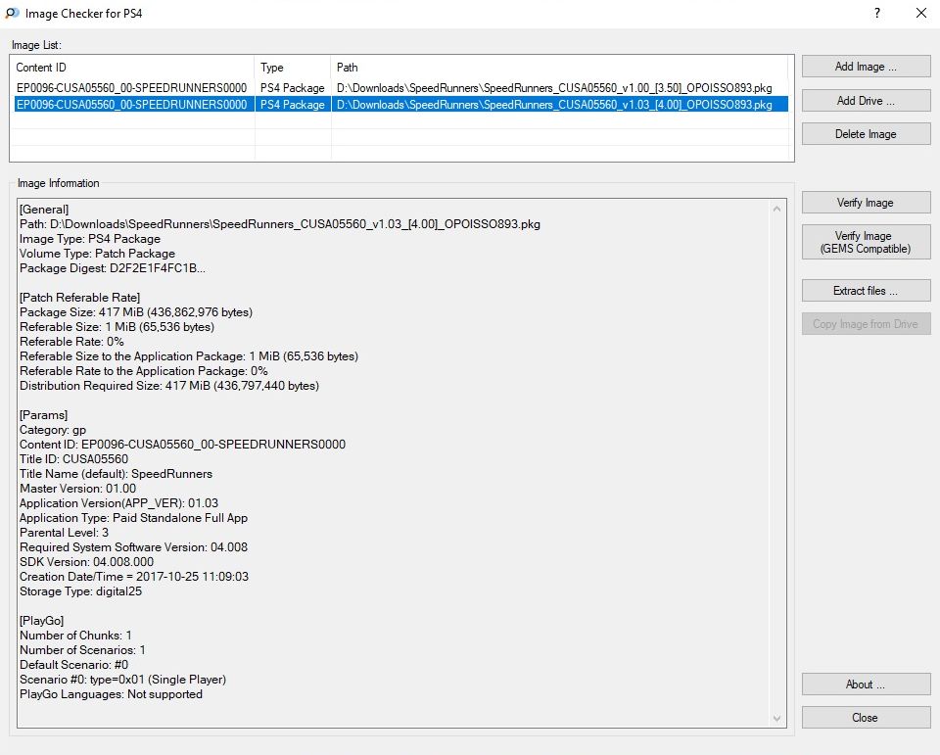The width and height of the screenshot is (940, 755).
Task: Click Verify Image (GEMS Compatible) button
Action: (866, 242)
